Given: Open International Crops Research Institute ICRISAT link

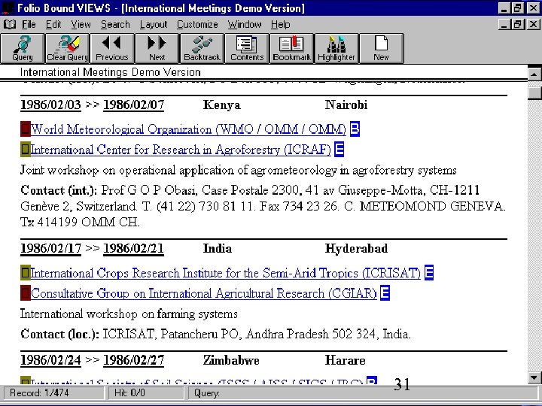Looking at the screenshot, I should click(x=226, y=273).
